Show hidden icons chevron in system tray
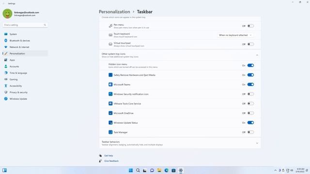This screenshot has width=310, height=174. [275, 171]
